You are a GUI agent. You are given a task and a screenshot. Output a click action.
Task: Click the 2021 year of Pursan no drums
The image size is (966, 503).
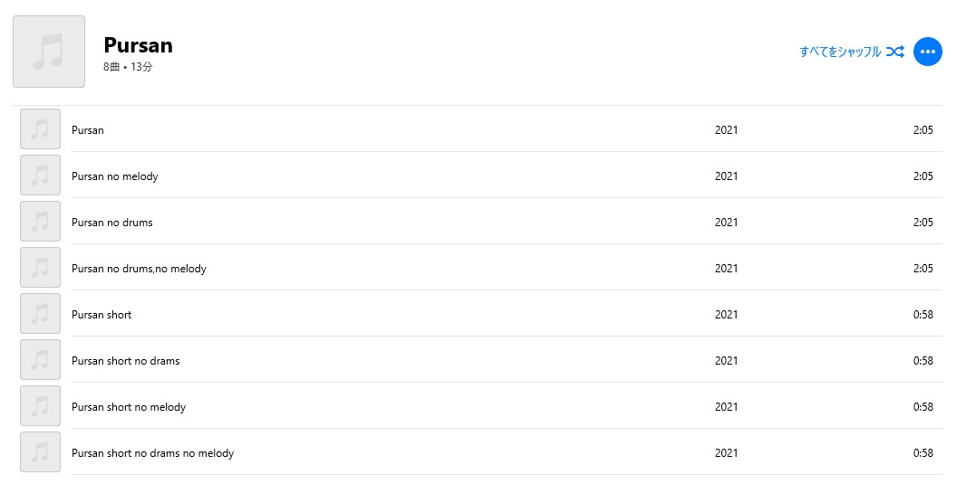point(726,223)
